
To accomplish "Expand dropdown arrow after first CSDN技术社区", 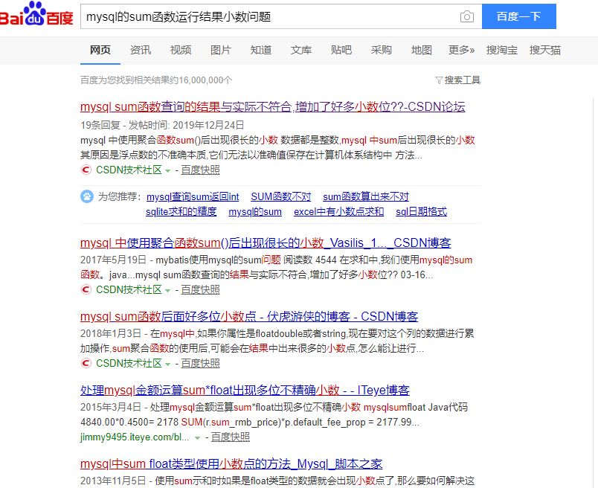I will (x=167, y=171).
